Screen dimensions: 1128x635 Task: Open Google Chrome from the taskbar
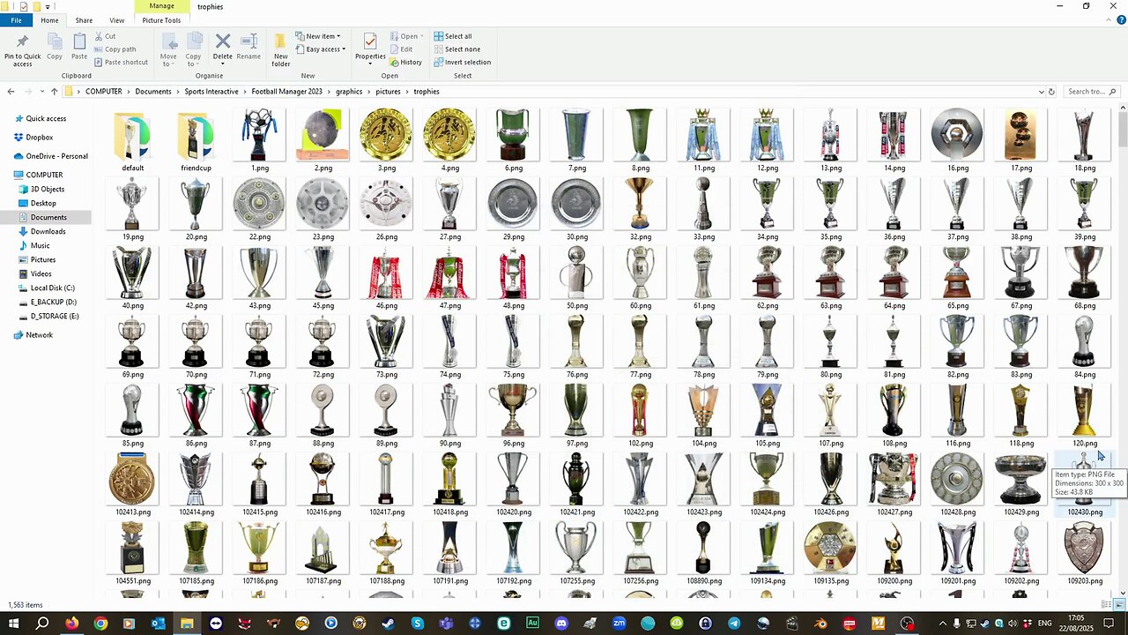pyautogui.click(x=100, y=624)
